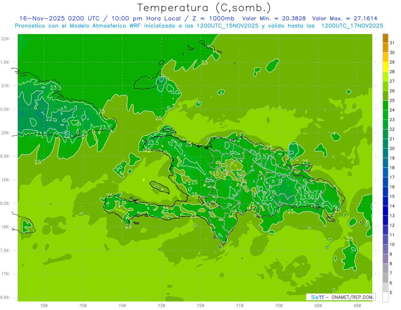The width and height of the screenshot is (401, 310).
Task: Click the "15" value on the color legend
Action: click(392, 196)
